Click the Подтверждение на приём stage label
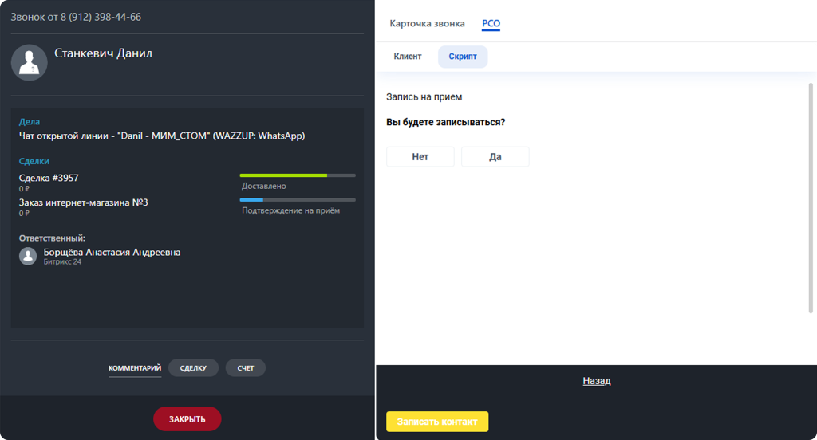This screenshot has height=440, width=817. (290, 210)
